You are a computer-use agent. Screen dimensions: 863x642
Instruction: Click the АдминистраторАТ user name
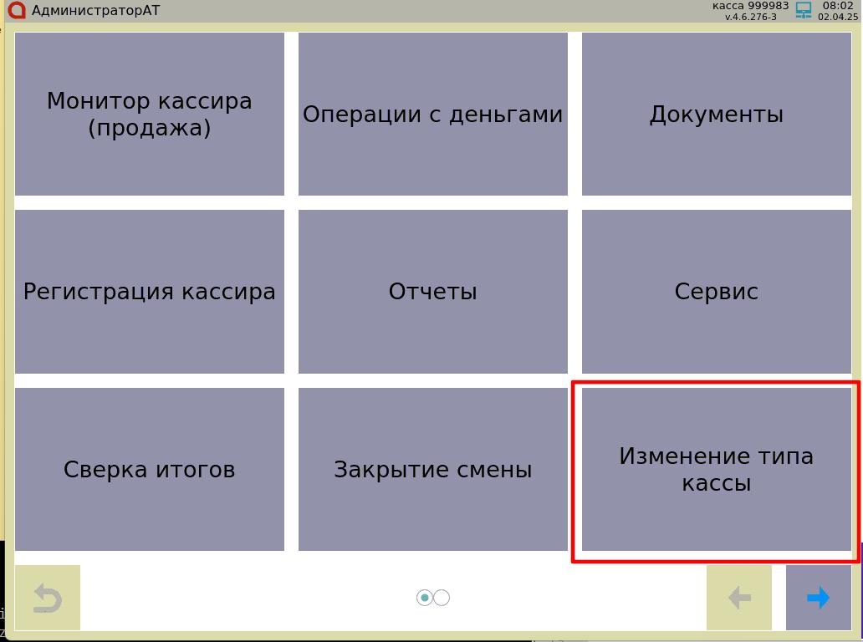tap(96, 11)
